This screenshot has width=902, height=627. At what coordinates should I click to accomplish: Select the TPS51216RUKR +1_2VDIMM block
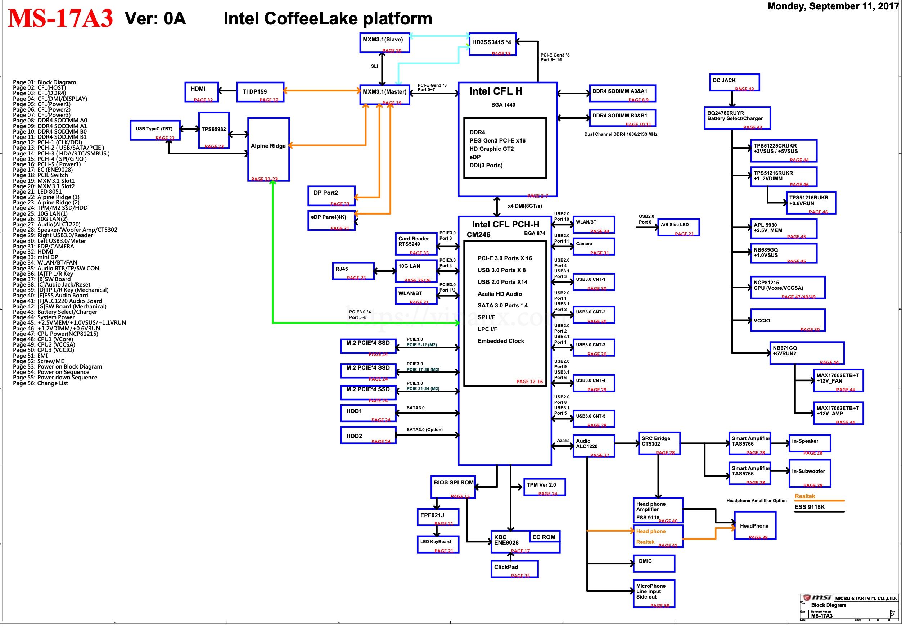pyautogui.click(x=783, y=176)
